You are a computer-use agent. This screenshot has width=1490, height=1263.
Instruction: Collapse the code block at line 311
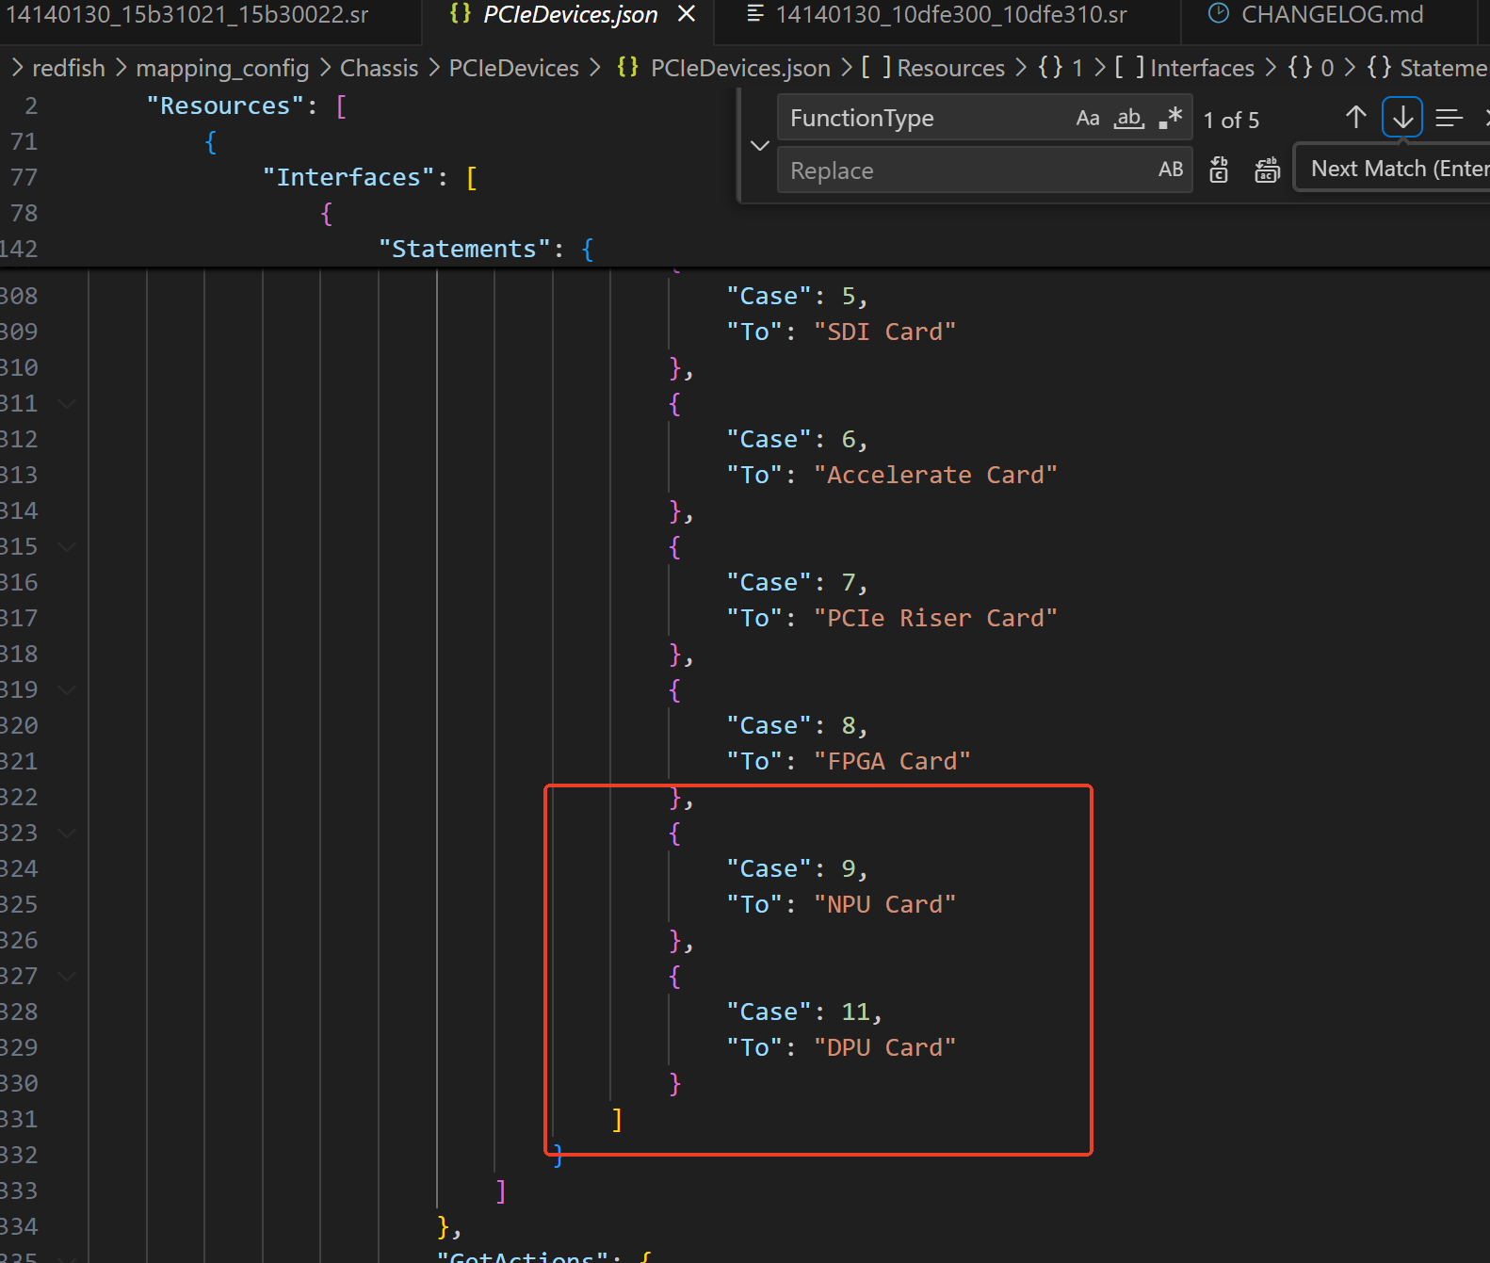tap(67, 403)
